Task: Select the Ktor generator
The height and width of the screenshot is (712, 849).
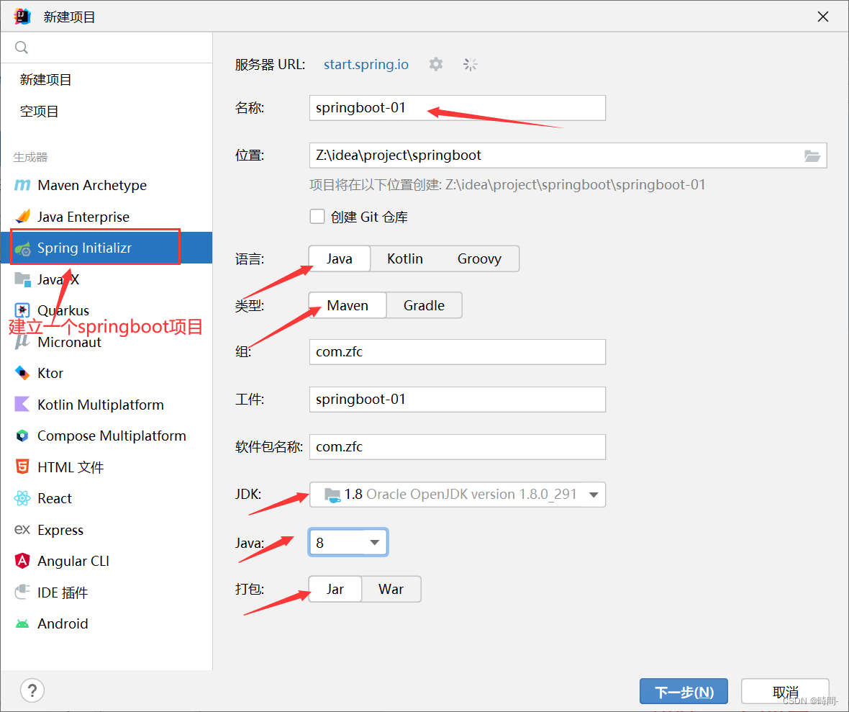Action: point(106,374)
